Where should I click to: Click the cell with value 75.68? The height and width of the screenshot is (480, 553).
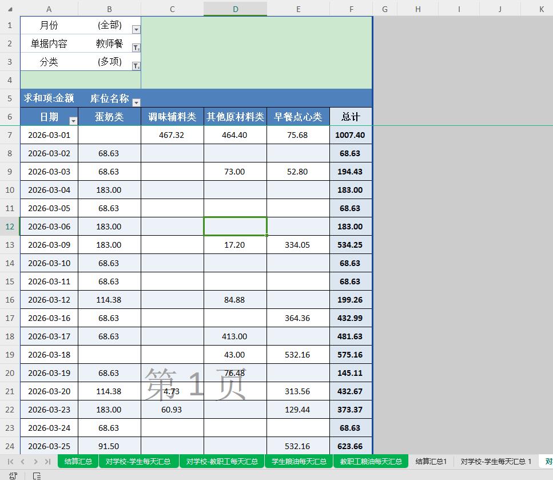[x=299, y=135]
